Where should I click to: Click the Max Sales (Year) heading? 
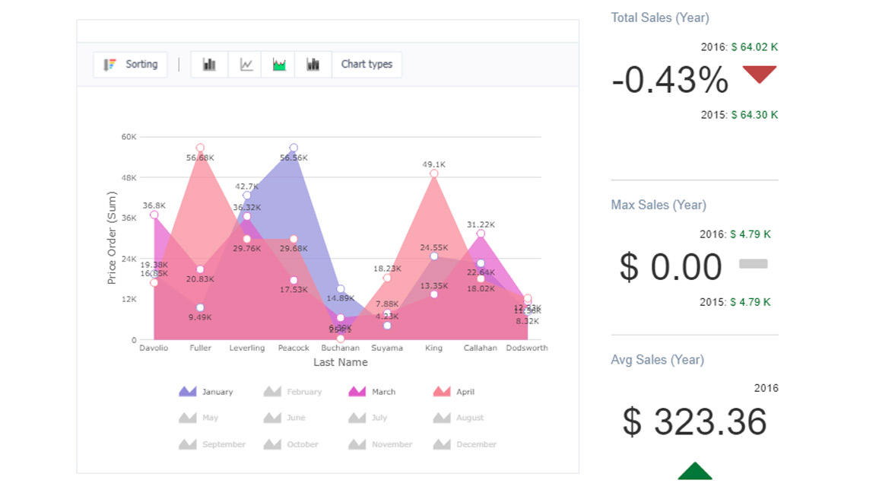click(x=658, y=205)
